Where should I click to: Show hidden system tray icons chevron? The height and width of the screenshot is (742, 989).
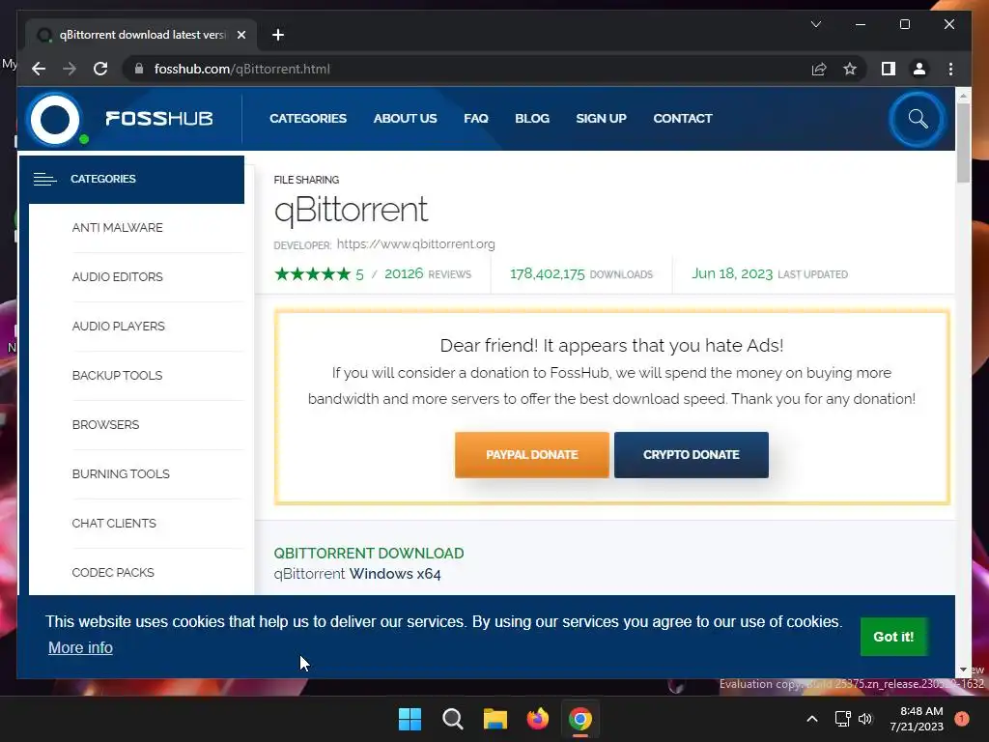[x=812, y=719]
